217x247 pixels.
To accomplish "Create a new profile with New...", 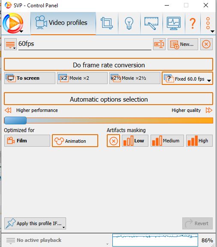I will coord(183,44).
